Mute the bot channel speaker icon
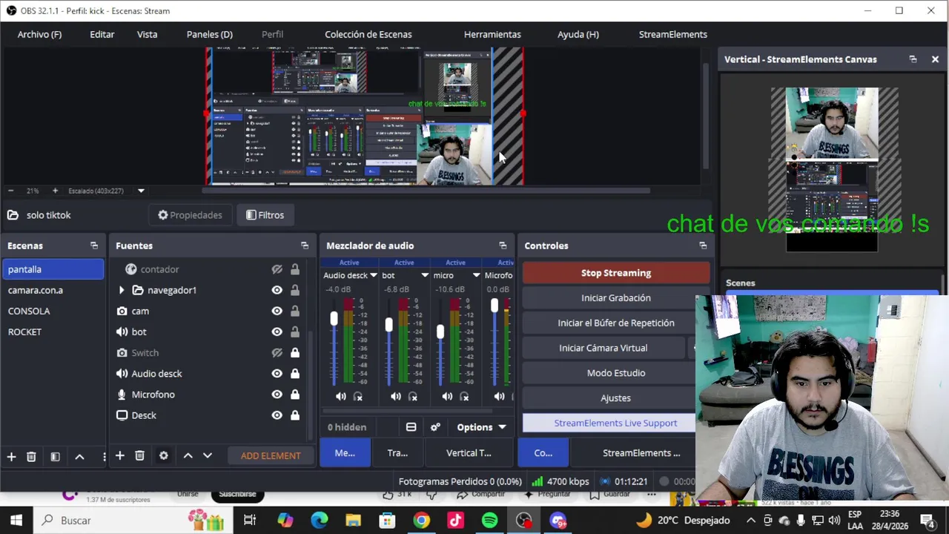949x534 pixels. pyautogui.click(x=395, y=397)
